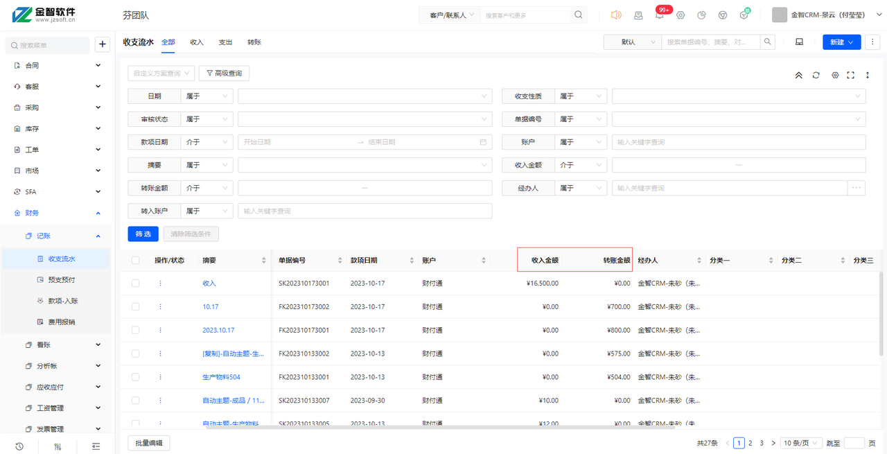
Task: Switch to the 转账 tab
Action: click(254, 42)
